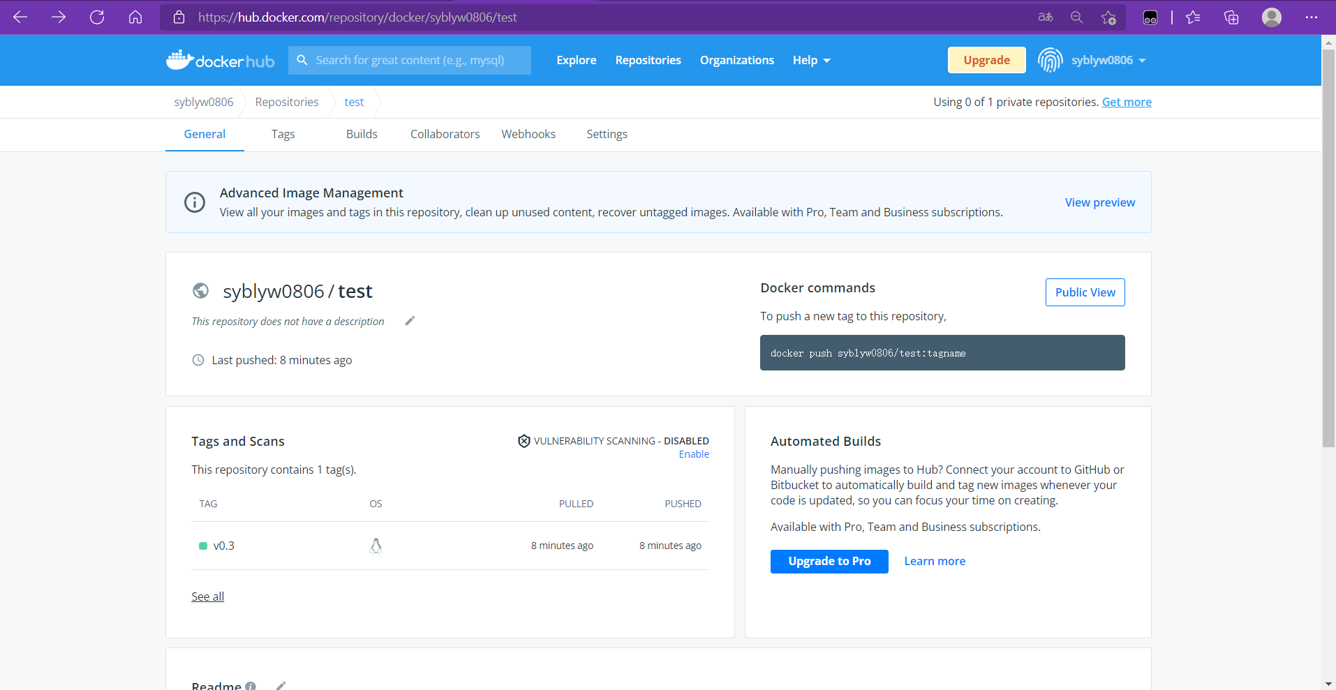Open the browser profile avatar

click(x=1272, y=17)
